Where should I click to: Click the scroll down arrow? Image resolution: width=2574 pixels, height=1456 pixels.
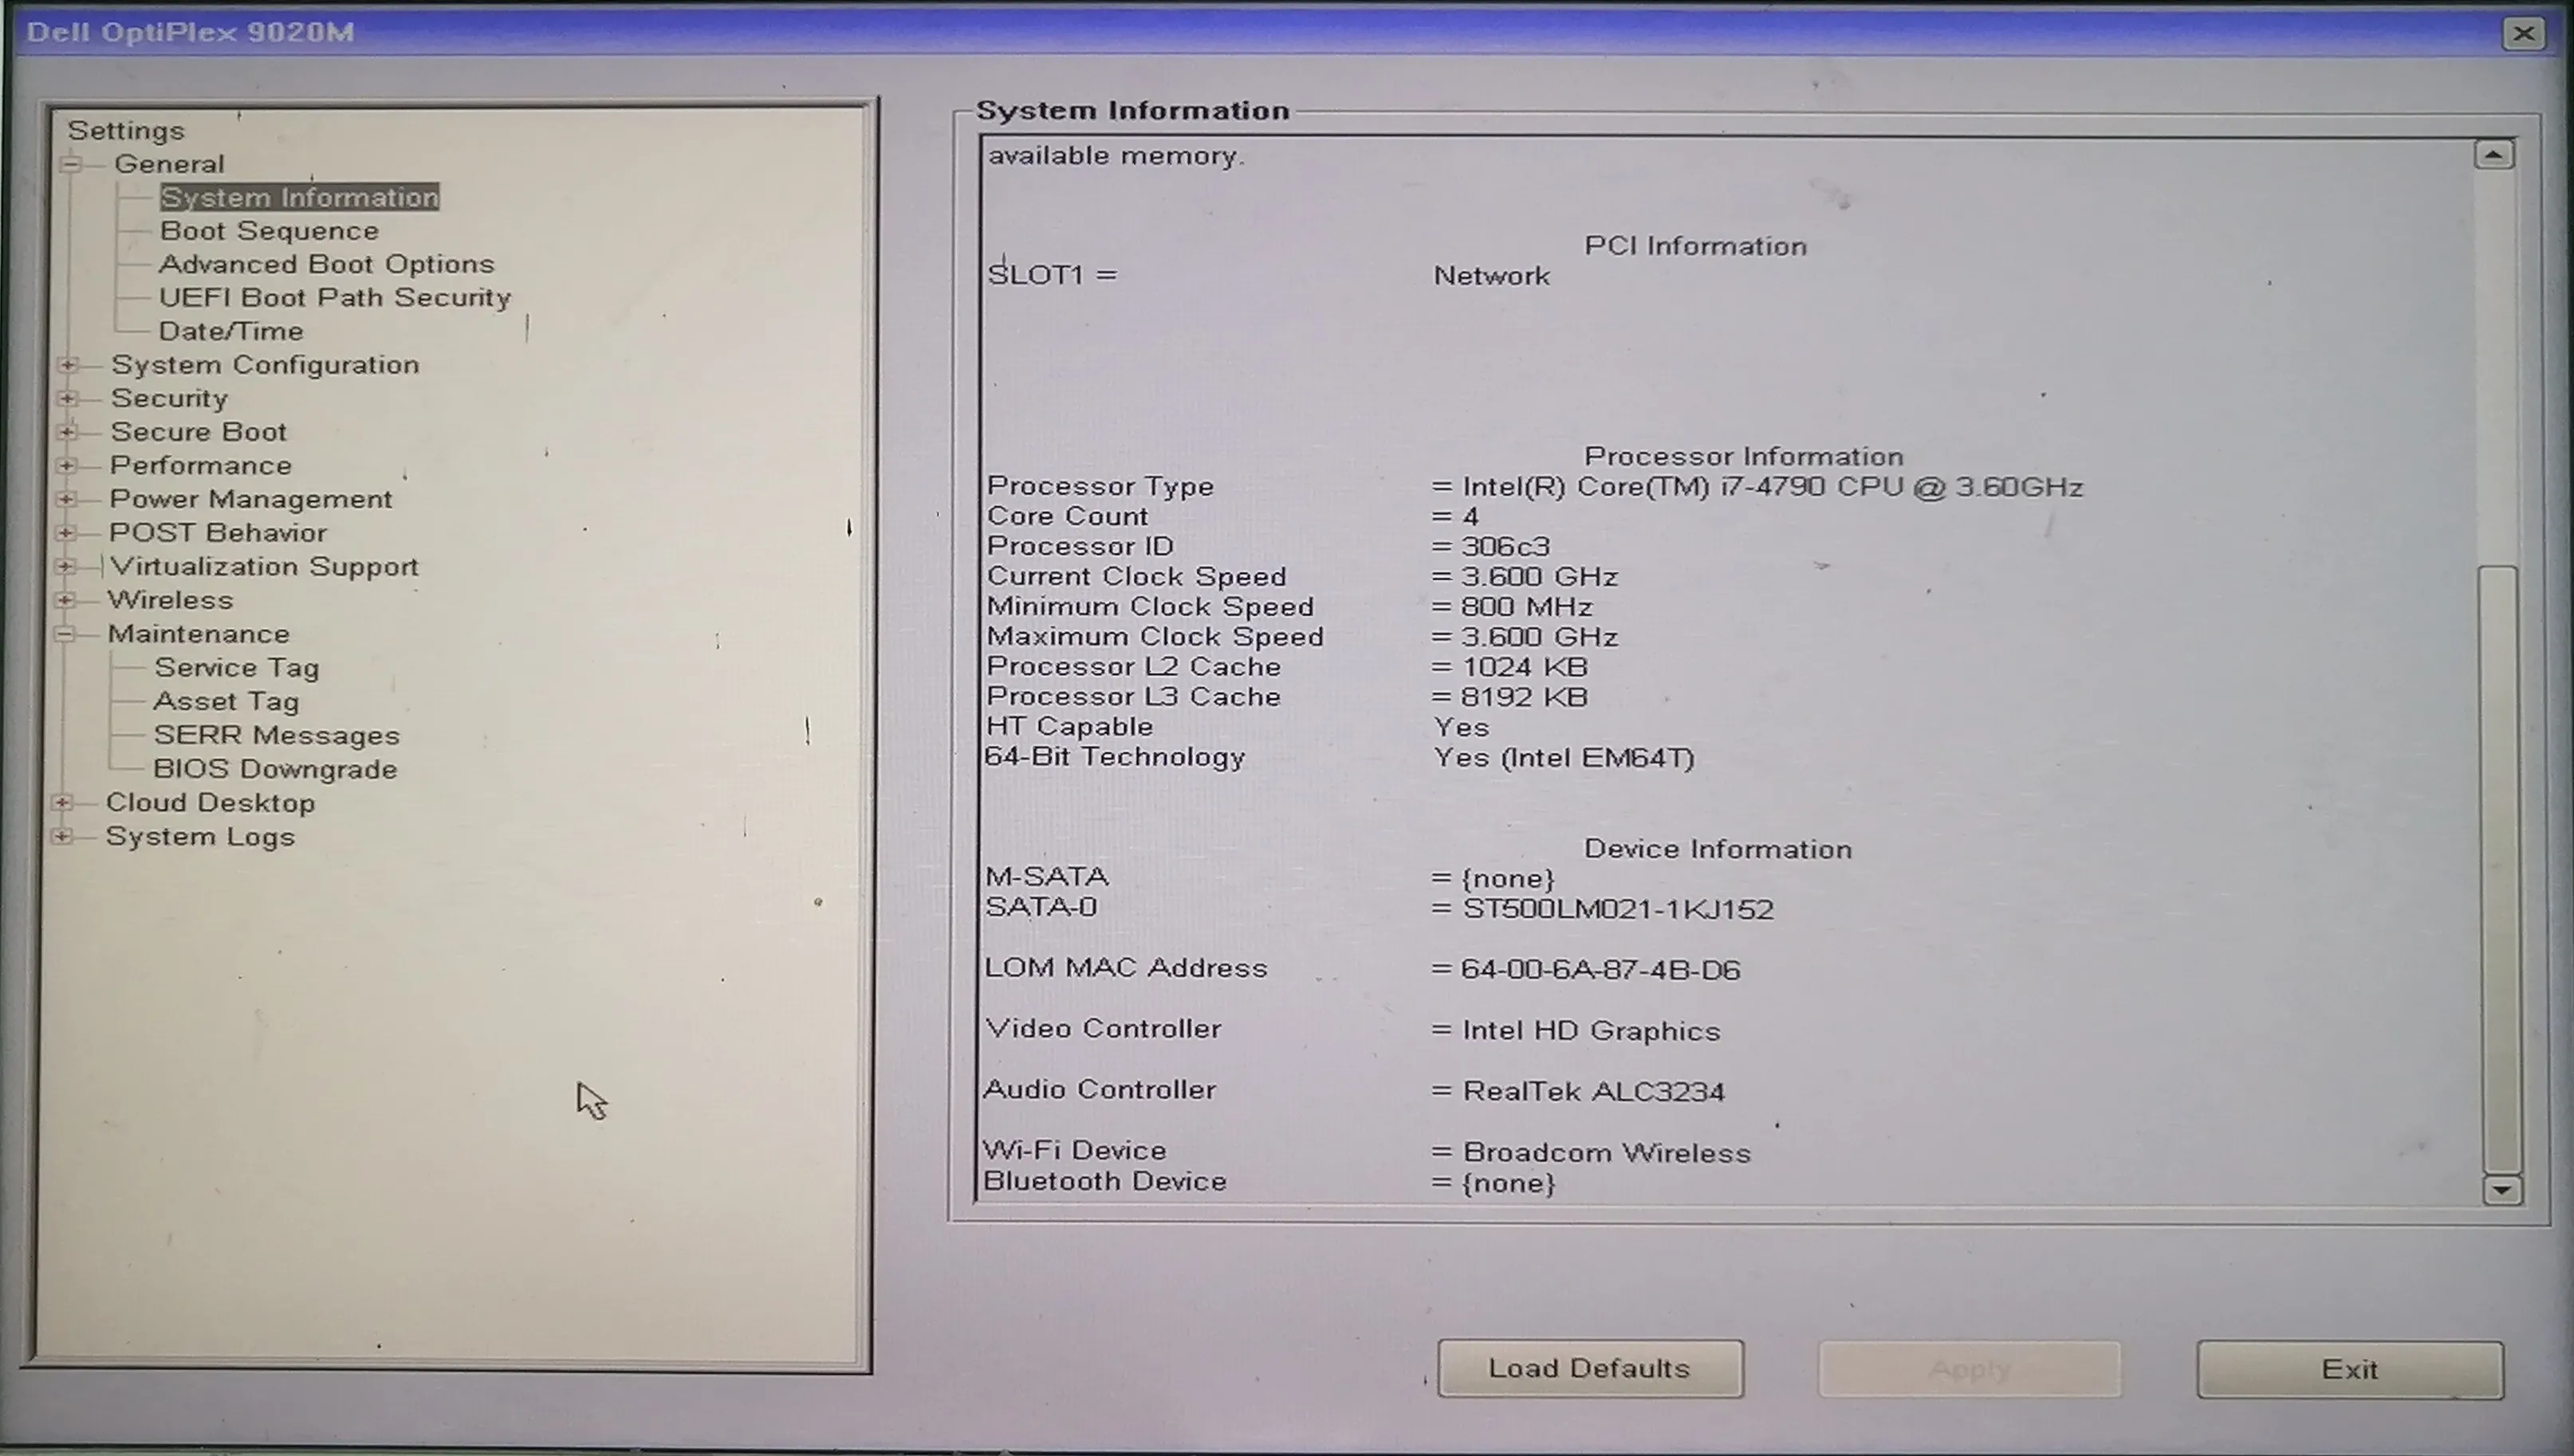[2502, 1189]
